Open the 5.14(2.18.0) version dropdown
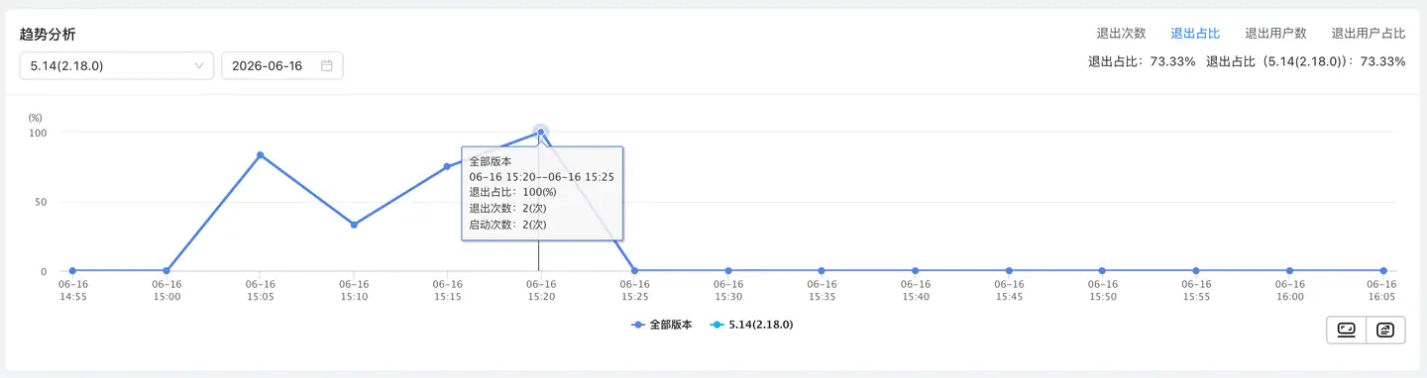 click(117, 66)
